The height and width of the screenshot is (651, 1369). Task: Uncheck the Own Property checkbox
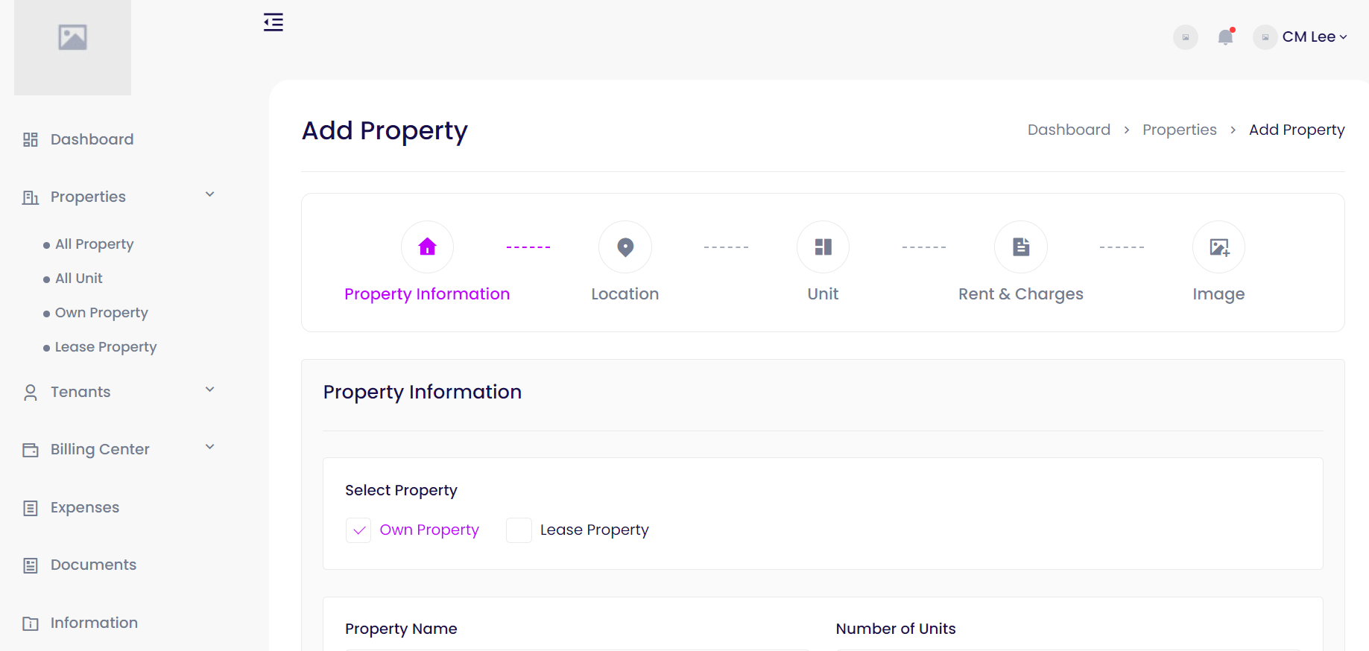click(358, 530)
